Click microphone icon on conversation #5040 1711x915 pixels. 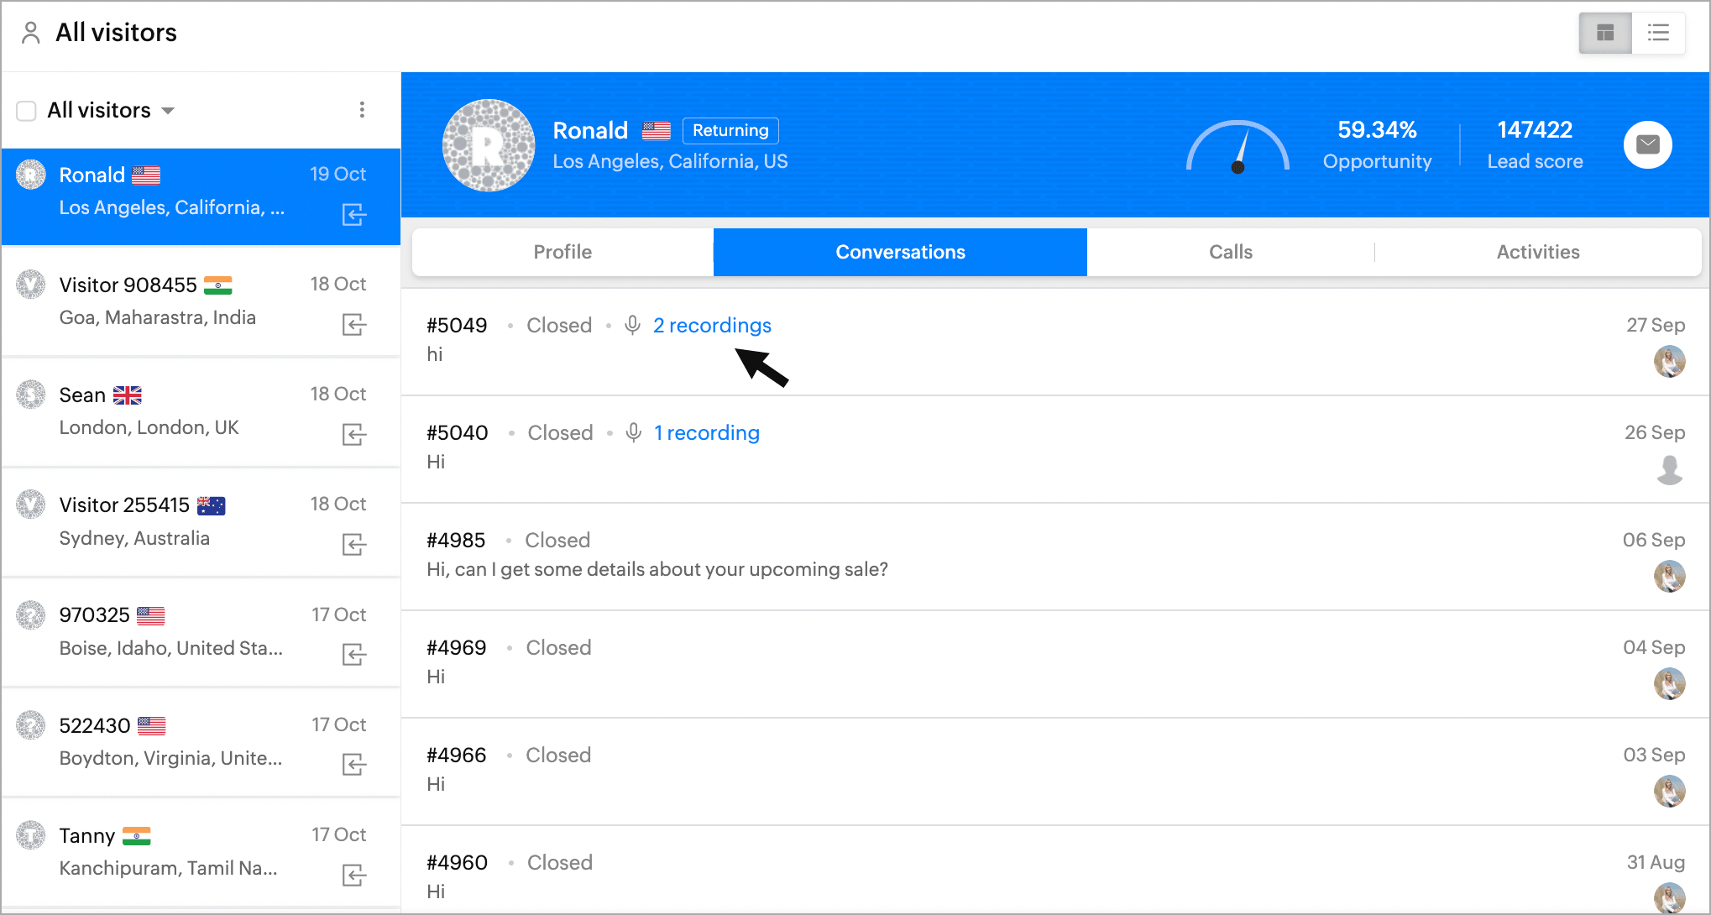[634, 432]
